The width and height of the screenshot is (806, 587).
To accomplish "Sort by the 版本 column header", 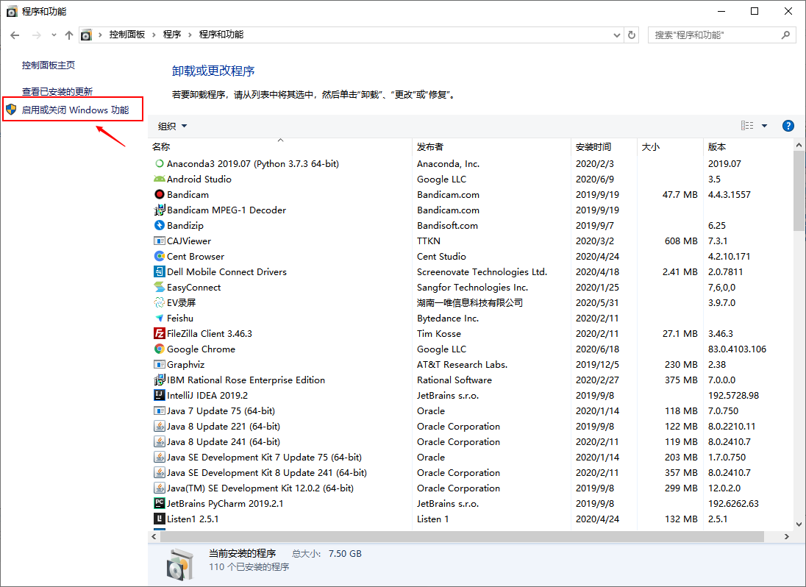I will coord(748,146).
